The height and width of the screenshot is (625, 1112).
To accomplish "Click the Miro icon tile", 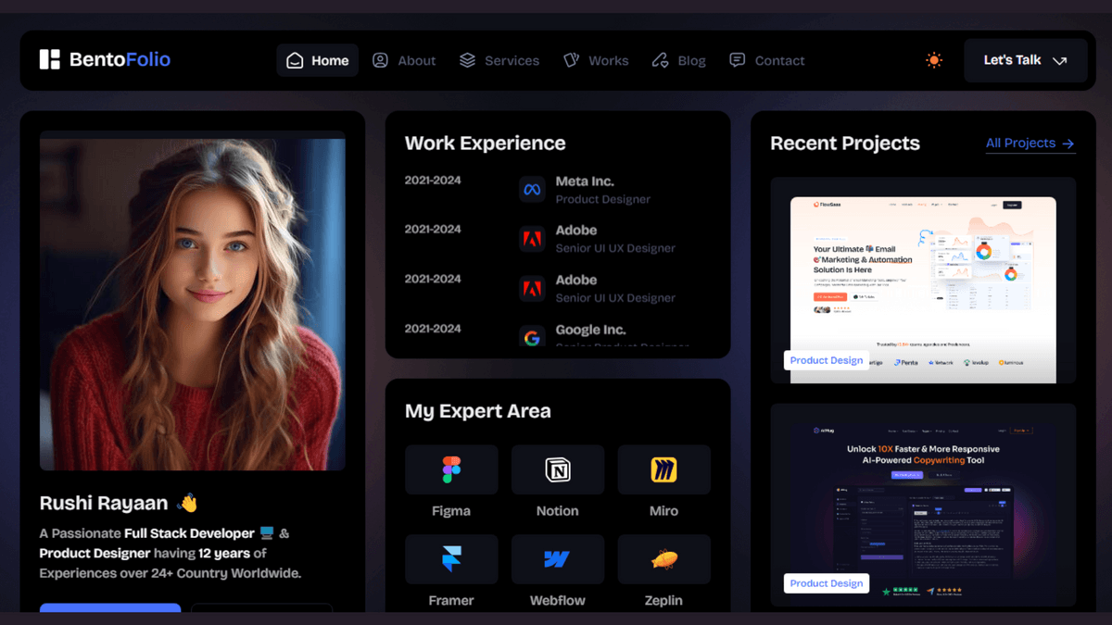I will pyautogui.click(x=663, y=469).
